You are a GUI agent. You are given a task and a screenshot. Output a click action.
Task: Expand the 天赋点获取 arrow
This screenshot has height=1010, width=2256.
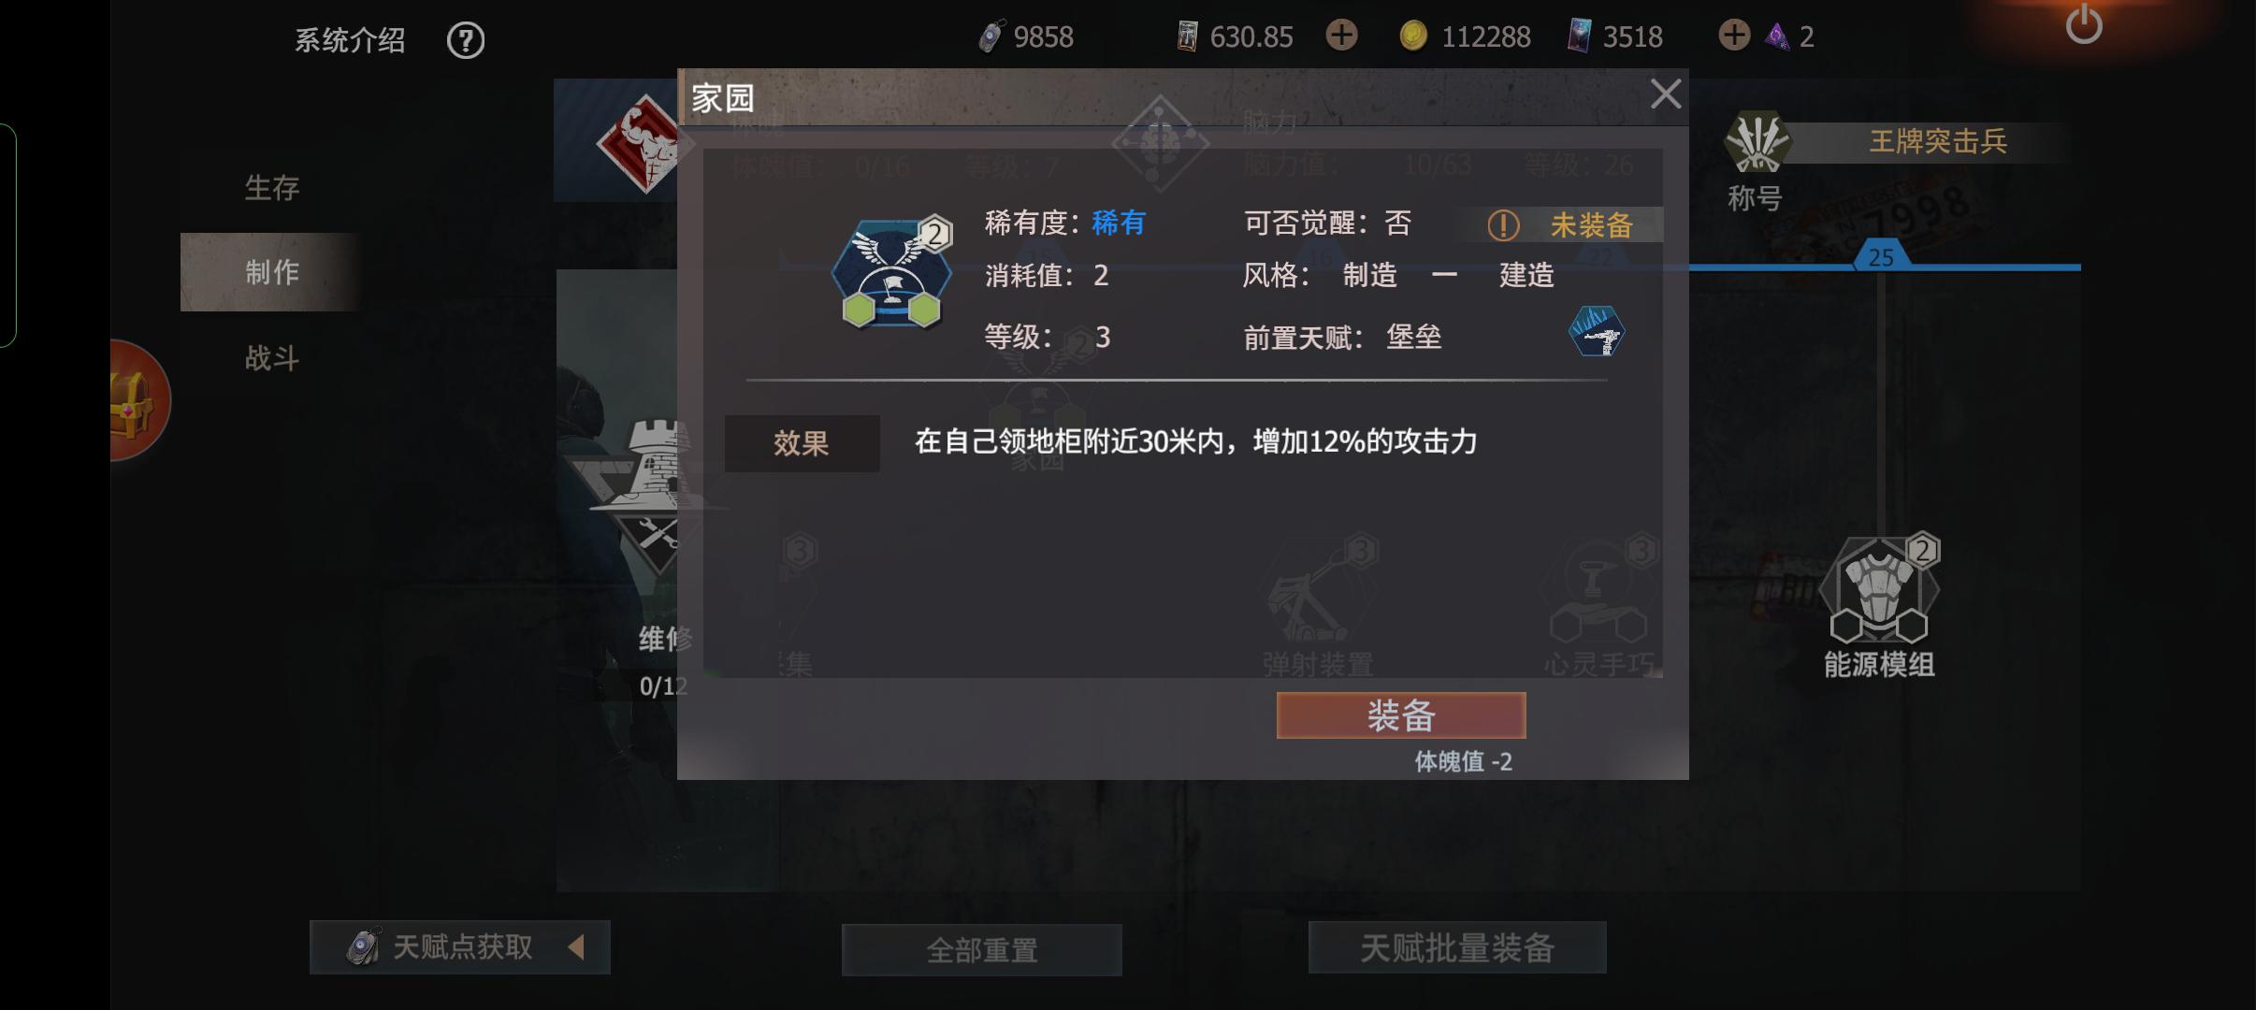tap(576, 947)
